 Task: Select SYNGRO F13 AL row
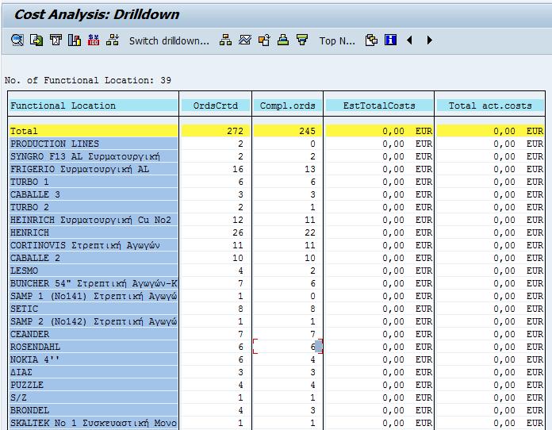tap(94, 156)
